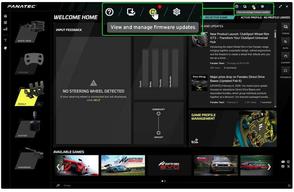The height and width of the screenshot is (192, 294).
Task: Select the Shifter device
Action: (x=28, y=124)
